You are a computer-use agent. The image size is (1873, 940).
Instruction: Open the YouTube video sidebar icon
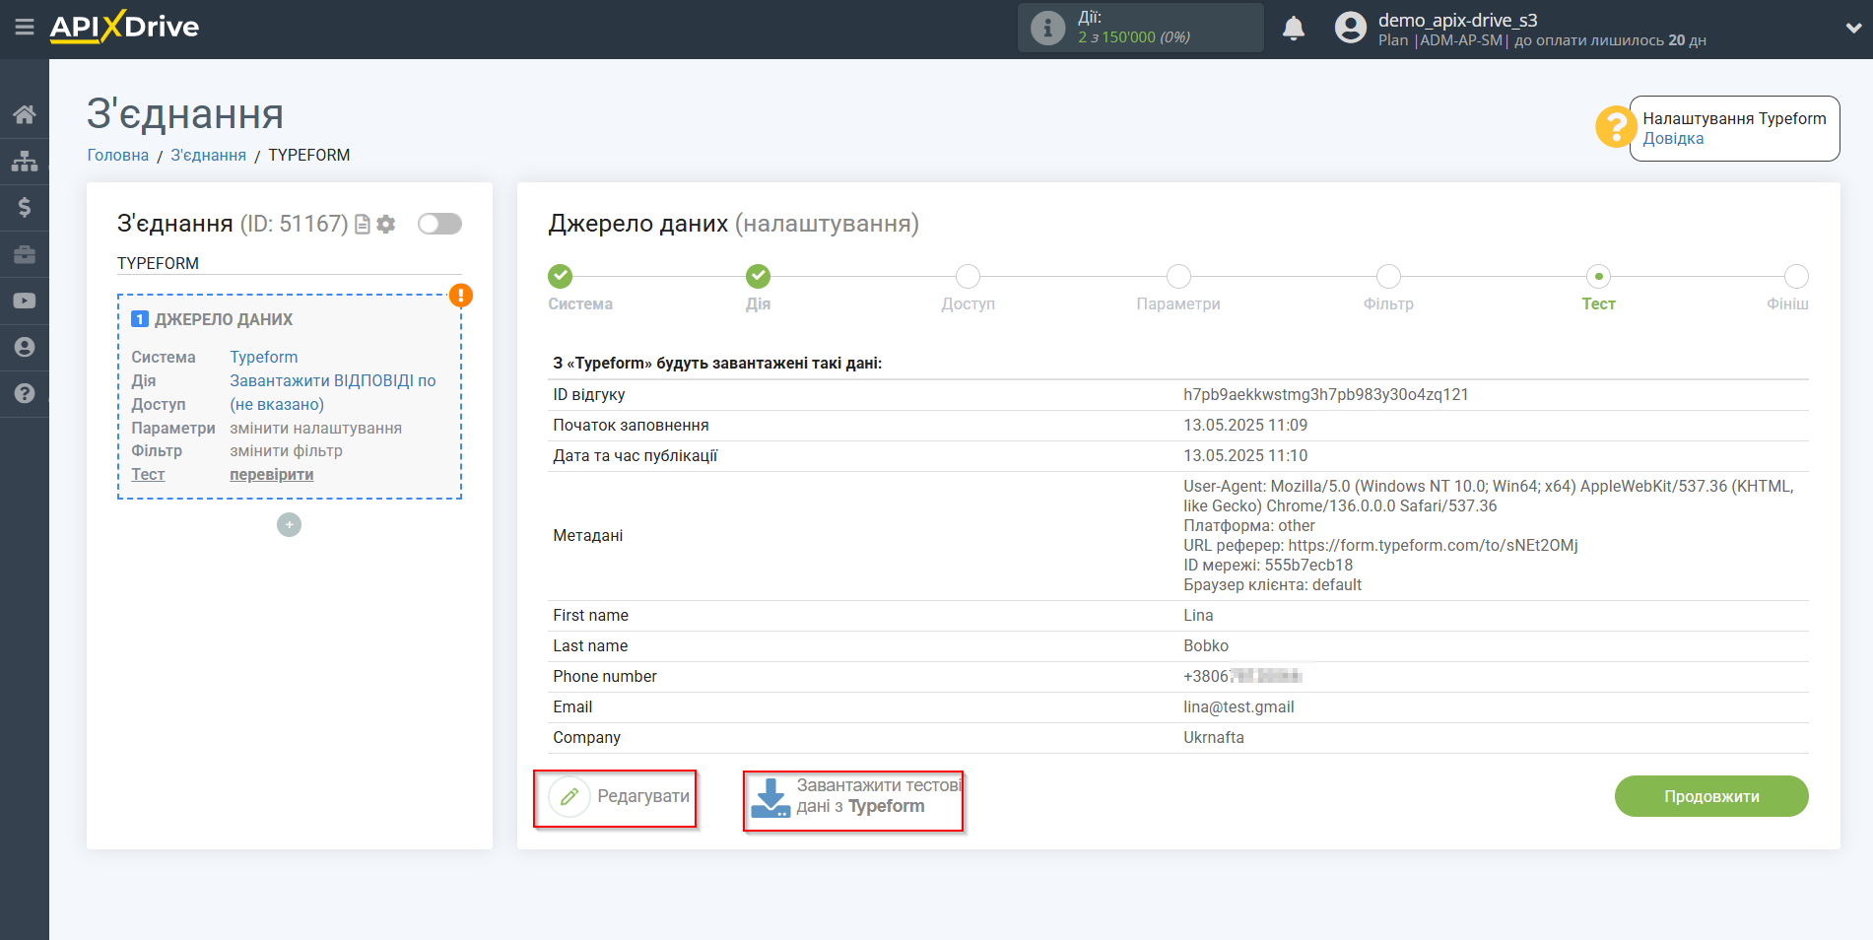pos(25,301)
